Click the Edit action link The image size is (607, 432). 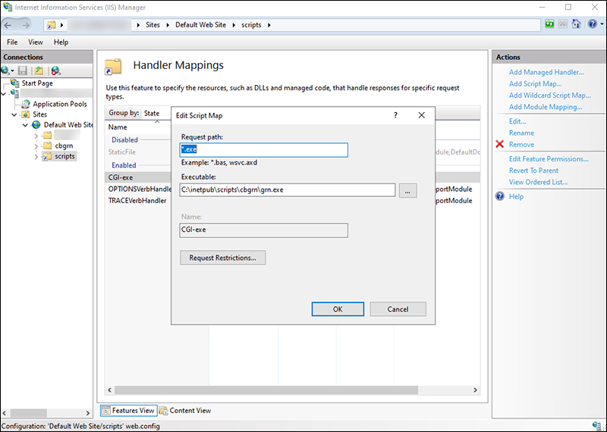click(x=517, y=121)
